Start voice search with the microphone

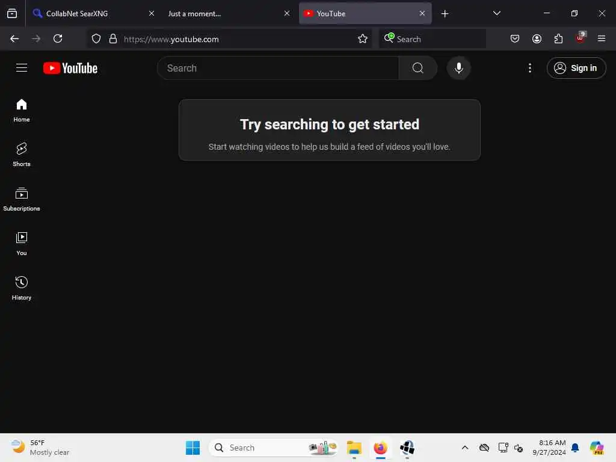click(x=458, y=68)
